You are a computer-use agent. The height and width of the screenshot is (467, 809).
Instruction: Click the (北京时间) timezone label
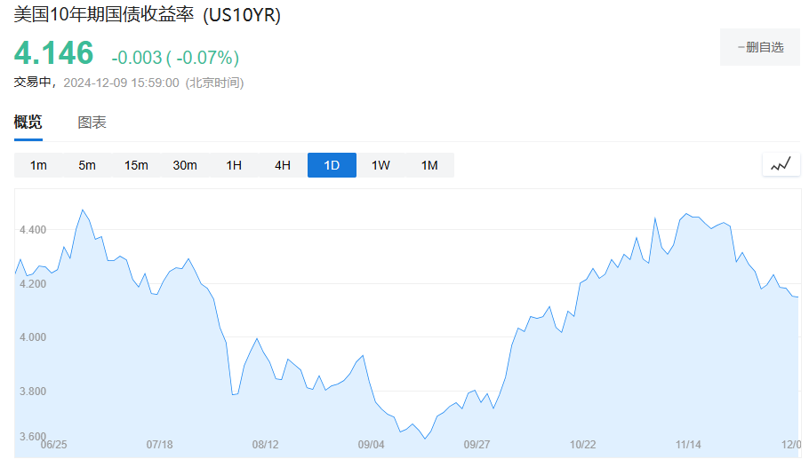pos(214,83)
